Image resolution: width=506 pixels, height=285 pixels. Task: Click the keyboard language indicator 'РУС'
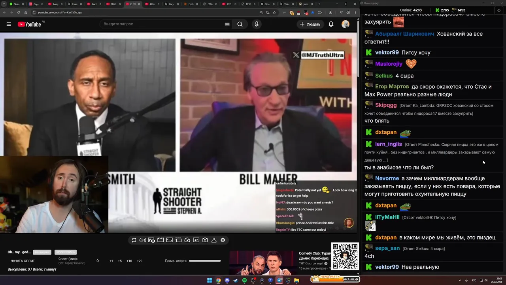(x=474, y=280)
